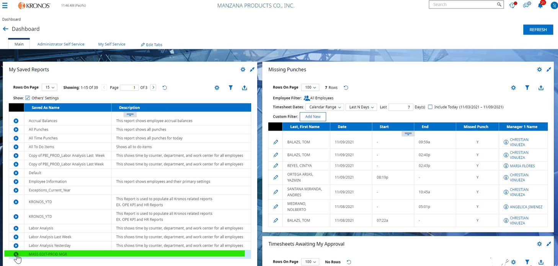Screen dimensions: 558x266
Task: Open the My Self Service tab
Action: (x=111, y=44)
